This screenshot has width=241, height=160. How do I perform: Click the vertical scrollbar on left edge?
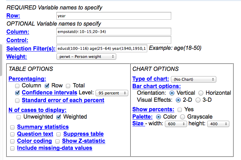(x=1, y=60)
